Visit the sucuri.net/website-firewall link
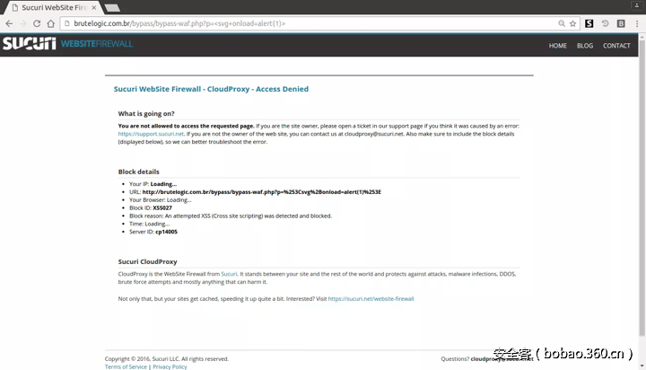This screenshot has height=370, width=646. (x=371, y=298)
